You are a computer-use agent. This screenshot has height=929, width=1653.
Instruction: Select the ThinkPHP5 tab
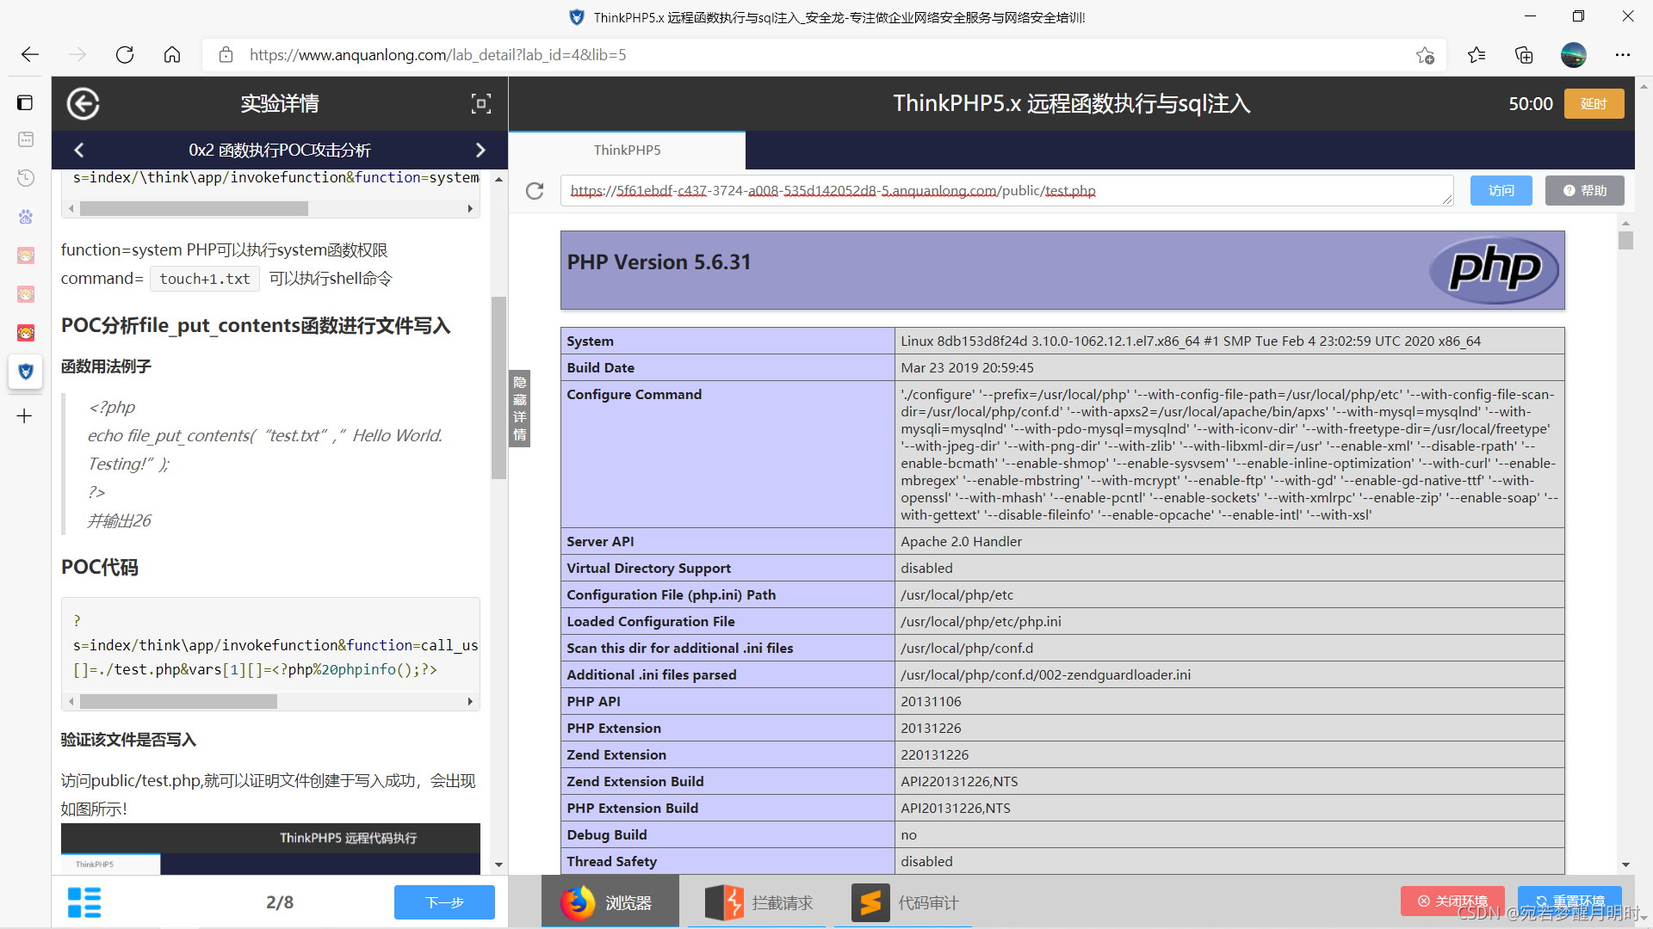pos(627,151)
